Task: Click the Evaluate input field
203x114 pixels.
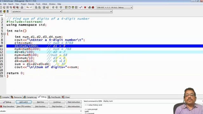Action: (x=44, y=111)
